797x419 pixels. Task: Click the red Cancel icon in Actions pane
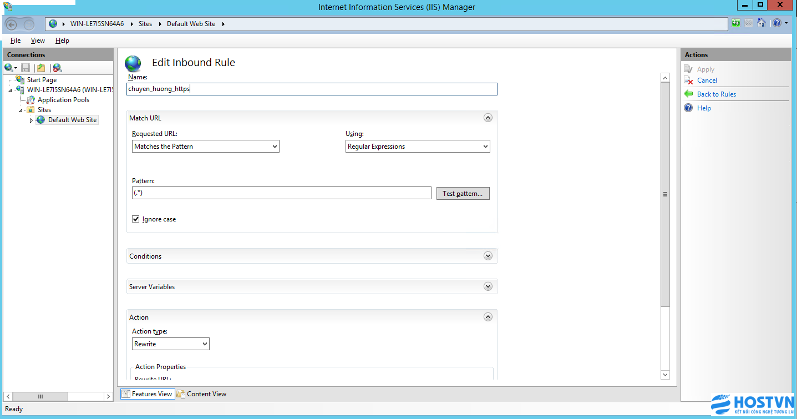[688, 80]
